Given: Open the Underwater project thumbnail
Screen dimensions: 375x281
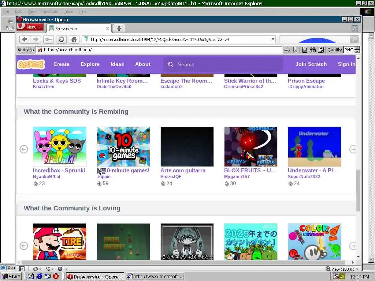Looking at the screenshot, I should click(315, 147).
